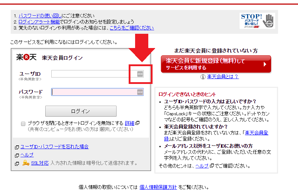Click 楽天会員登録されていますか？ hint heading
The height and width of the screenshot is (191, 298).
point(196,127)
